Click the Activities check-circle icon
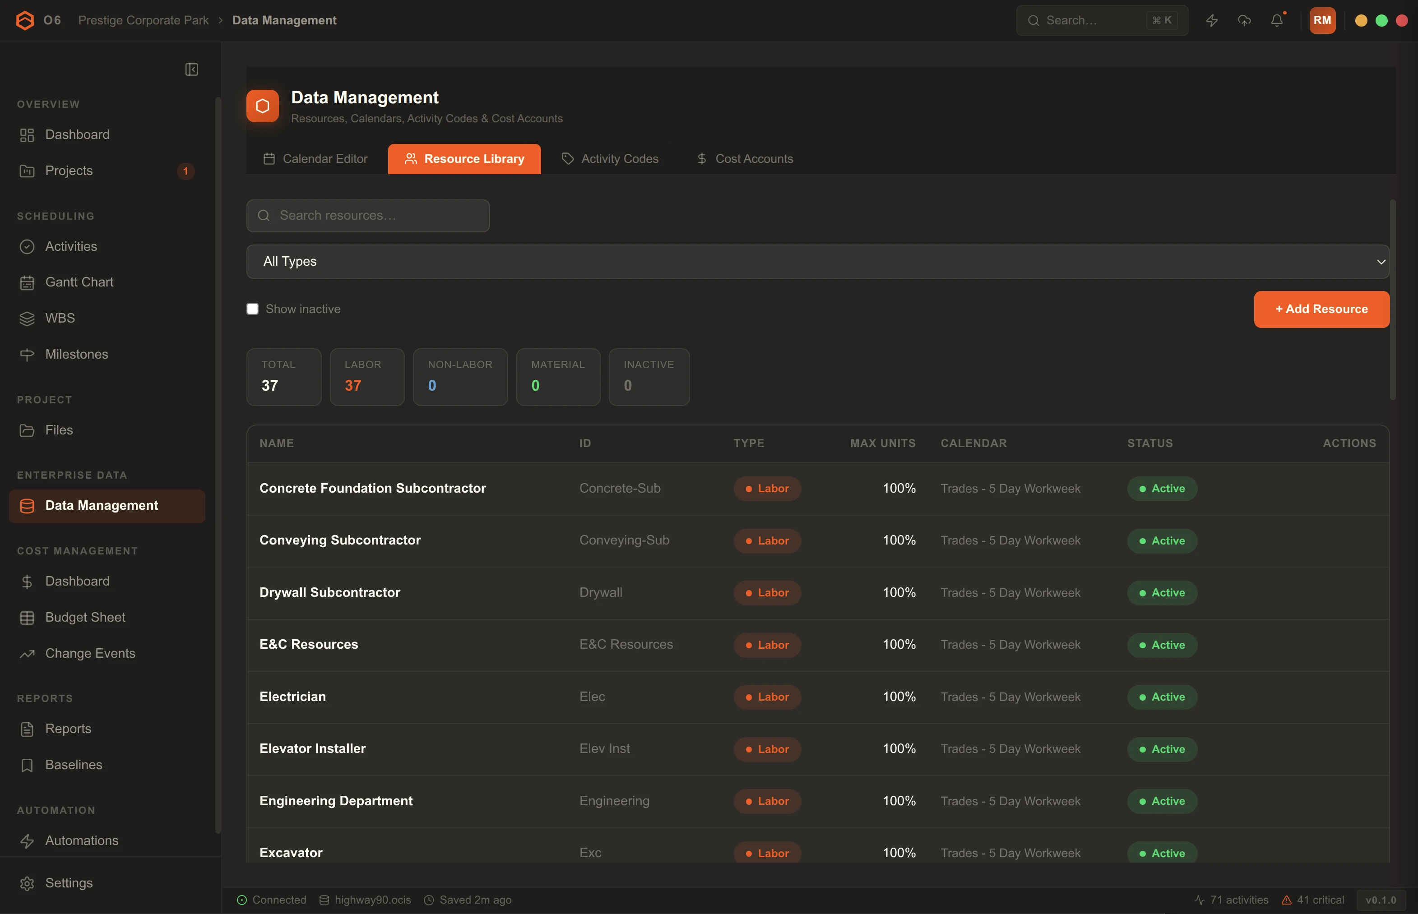This screenshot has height=914, width=1418. click(27, 247)
